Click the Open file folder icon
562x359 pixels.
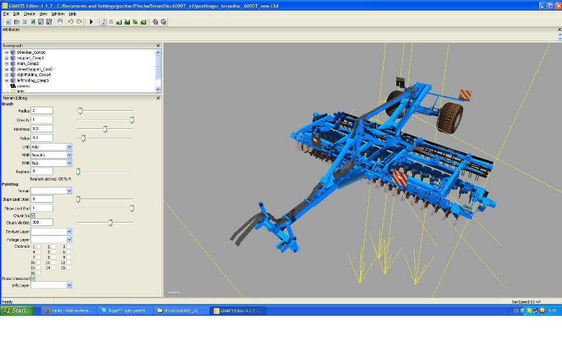coord(16,22)
